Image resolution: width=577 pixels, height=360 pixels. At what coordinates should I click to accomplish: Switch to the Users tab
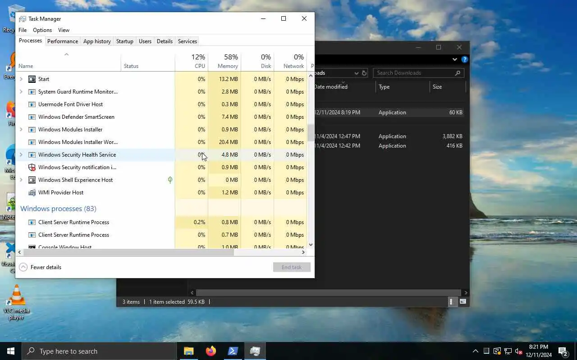coord(145,41)
